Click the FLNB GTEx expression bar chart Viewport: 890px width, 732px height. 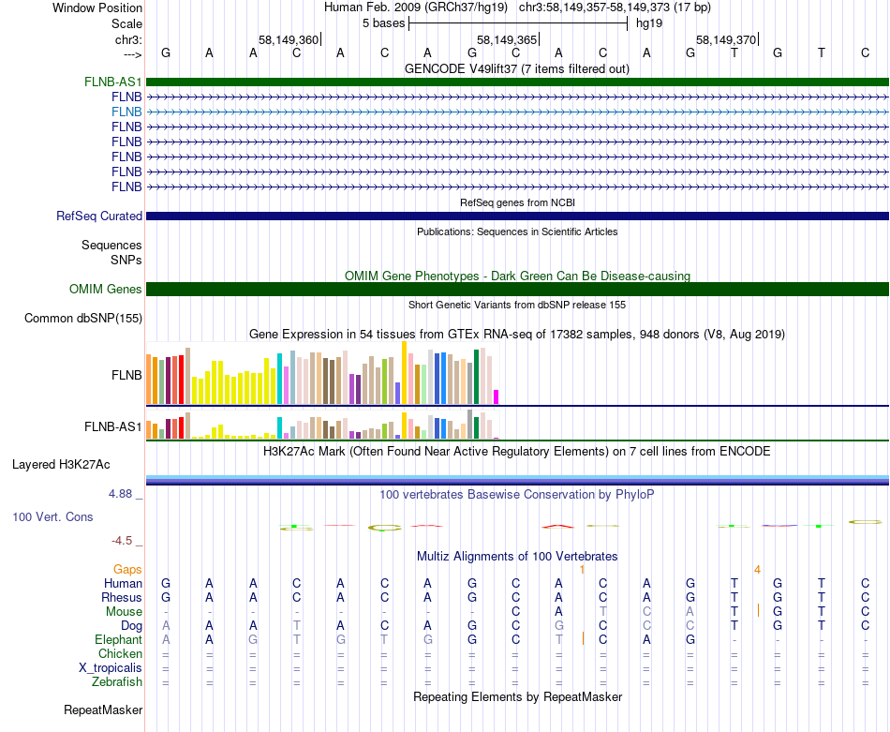pyautogui.click(x=322, y=373)
